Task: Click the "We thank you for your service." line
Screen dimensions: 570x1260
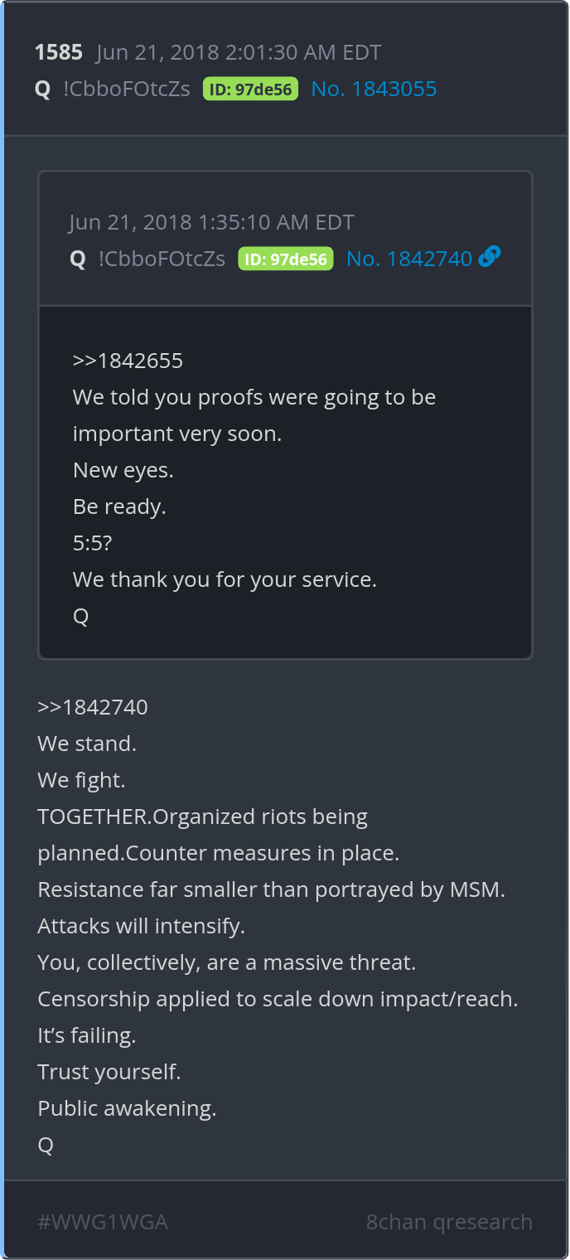Action: point(225,579)
